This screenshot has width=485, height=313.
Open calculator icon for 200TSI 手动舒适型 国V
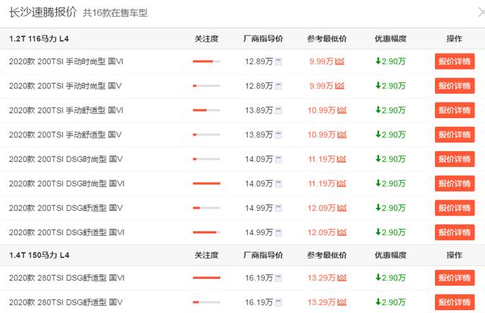278,135
